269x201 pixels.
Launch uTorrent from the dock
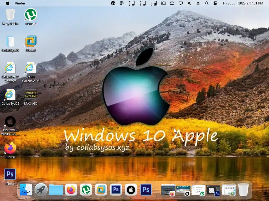[x=86, y=189]
